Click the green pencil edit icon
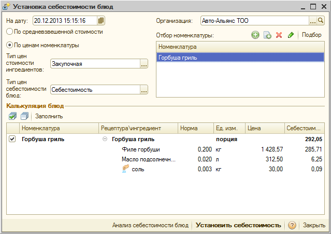Image resolution: width=331 pixels, height=234 pixels. point(291,35)
